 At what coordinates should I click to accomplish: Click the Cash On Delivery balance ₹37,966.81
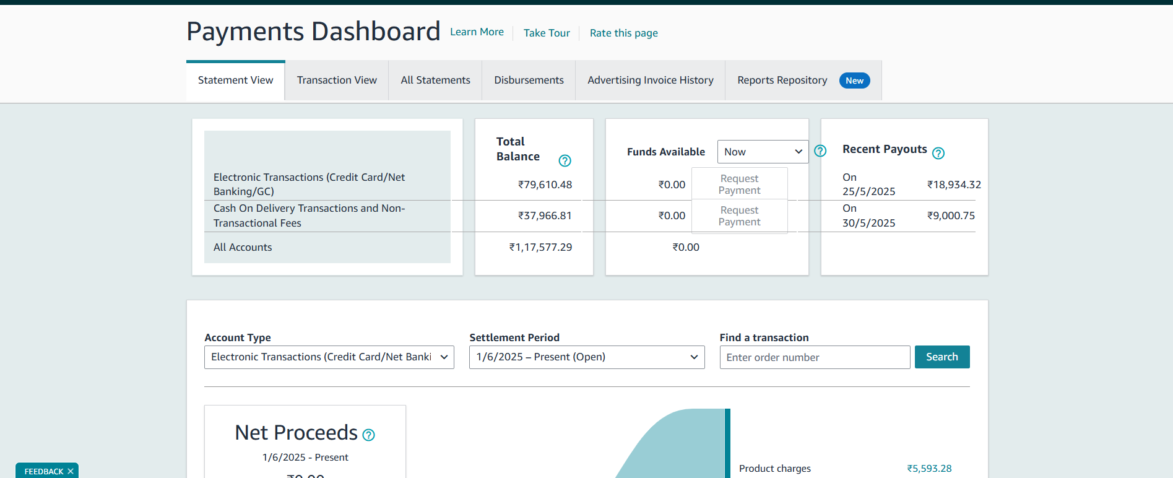click(x=545, y=215)
